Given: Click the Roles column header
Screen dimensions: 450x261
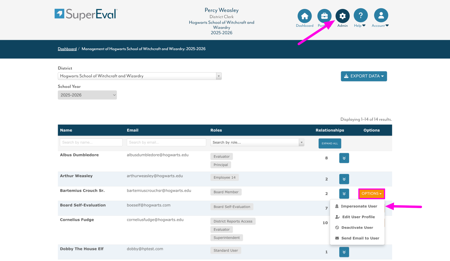Looking at the screenshot, I should 216,130.
